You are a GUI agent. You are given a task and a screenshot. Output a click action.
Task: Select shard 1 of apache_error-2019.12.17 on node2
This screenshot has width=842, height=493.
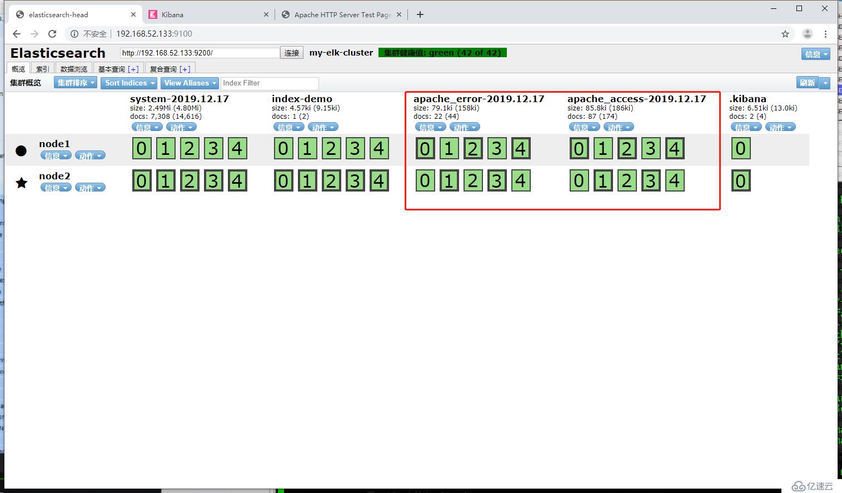[449, 180]
